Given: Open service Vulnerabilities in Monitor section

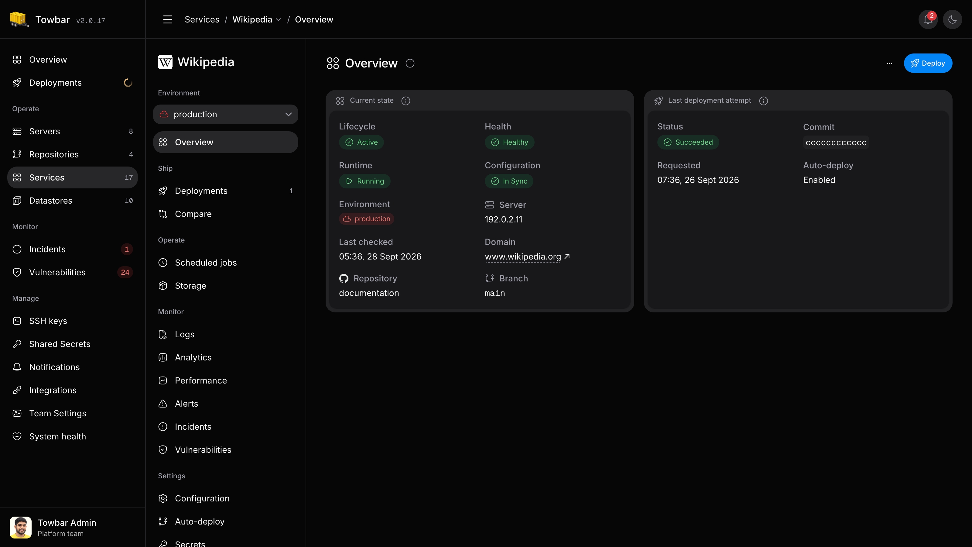Looking at the screenshot, I should tap(226, 450).
